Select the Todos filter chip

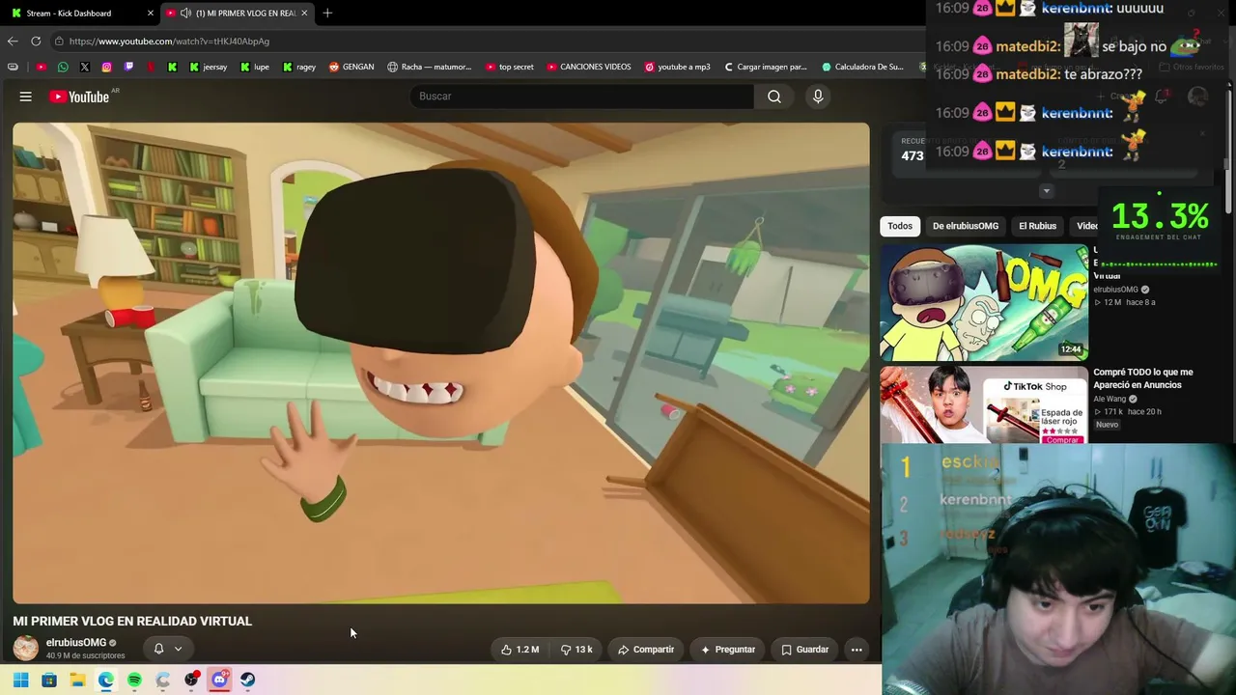[x=900, y=226]
